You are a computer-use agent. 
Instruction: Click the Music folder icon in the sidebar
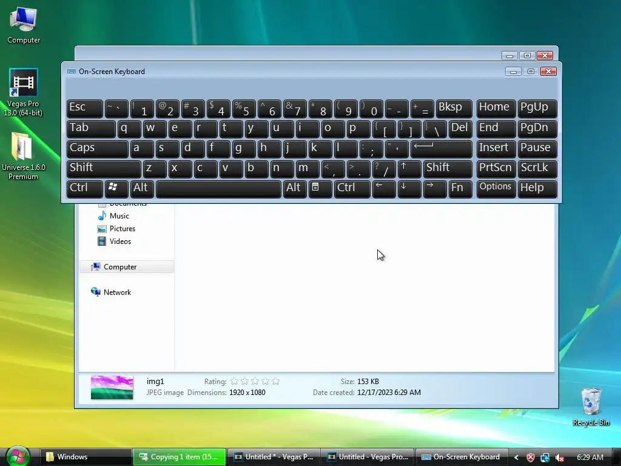click(102, 215)
